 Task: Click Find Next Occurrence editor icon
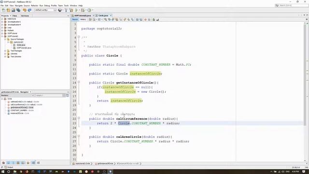click(113, 19)
